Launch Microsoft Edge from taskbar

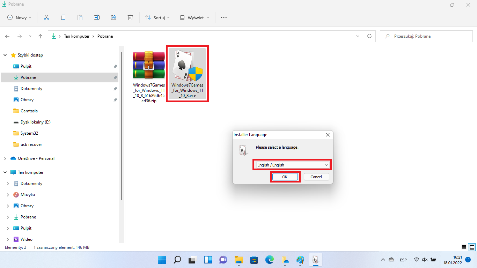[269, 260]
